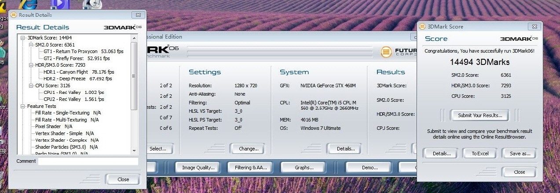Select the Pixel Shader N/A row
560x193 pixels.
pyautogui.click(x=54, y=126)
